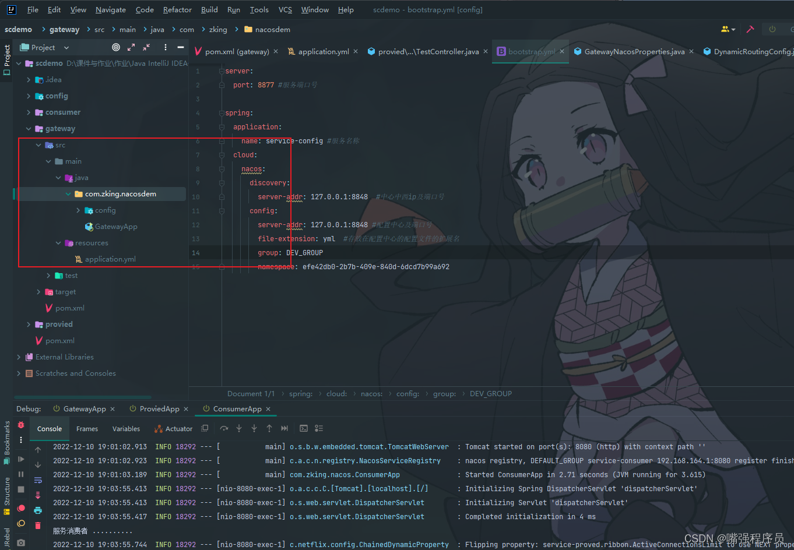Viewport: 794px width, 550px height.
Task: Expand the test folder
Action: tap(48, 276)
